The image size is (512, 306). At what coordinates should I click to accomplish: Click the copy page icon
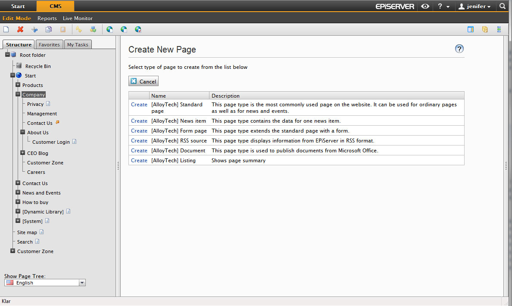point(49,30)
